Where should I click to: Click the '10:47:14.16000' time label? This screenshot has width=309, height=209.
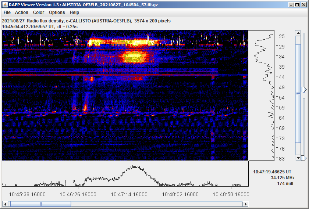129,194
